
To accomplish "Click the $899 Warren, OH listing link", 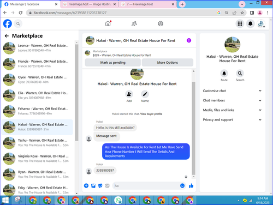I will (x=122, y=55).
